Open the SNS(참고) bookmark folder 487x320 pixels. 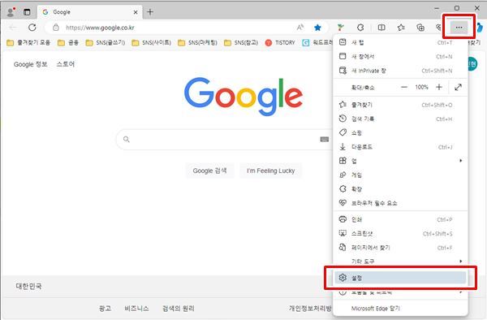(x=241, y=42)
